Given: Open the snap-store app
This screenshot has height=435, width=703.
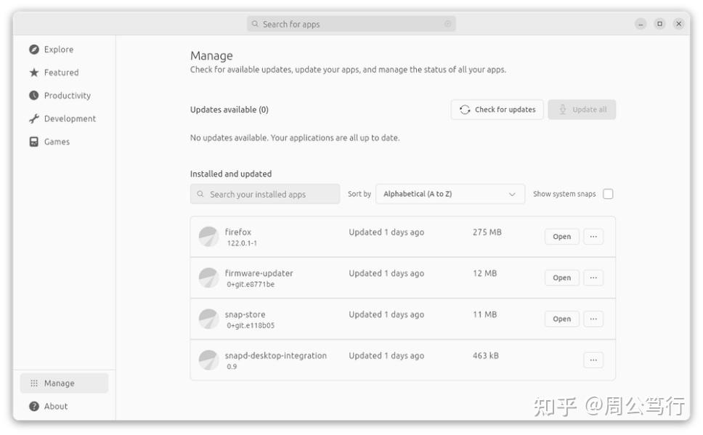Looking at the screenshot, I should [561, 319].
